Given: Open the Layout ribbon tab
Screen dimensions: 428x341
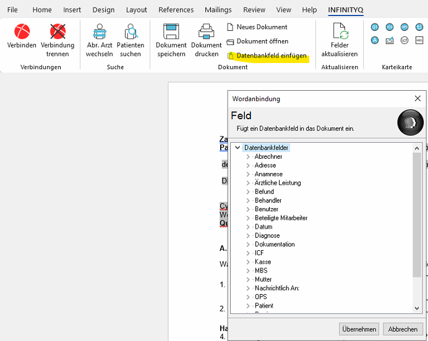Looking at the screenshot, I should pyautogui.click(x=137, y=10).
